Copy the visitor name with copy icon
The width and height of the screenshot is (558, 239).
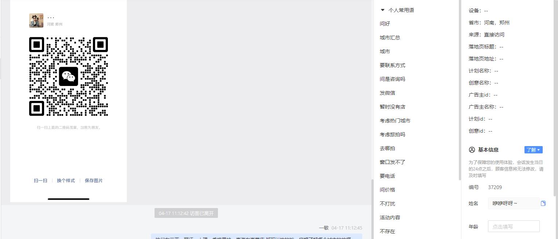(543, 203)
